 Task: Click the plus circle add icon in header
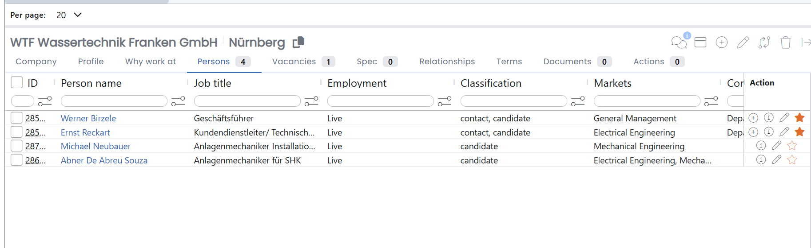pyautogui.click(x=721, y=42)
